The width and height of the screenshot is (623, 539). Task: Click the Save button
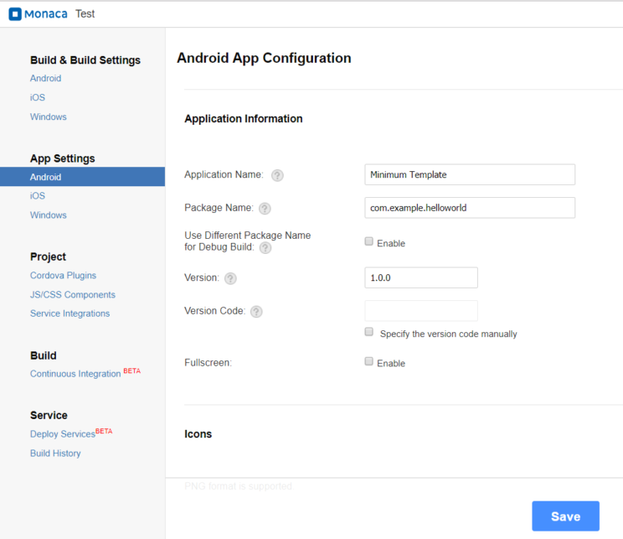point(565,516)
